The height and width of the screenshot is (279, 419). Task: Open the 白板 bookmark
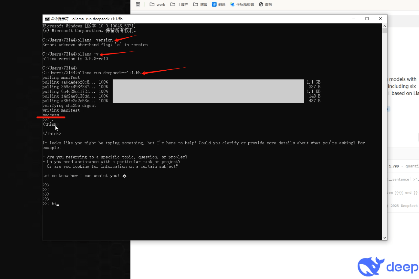pyautogui.click(x=266, y=4)
